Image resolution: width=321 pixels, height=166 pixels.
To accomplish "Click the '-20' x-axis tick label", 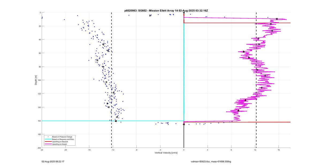I will (66, 150).
